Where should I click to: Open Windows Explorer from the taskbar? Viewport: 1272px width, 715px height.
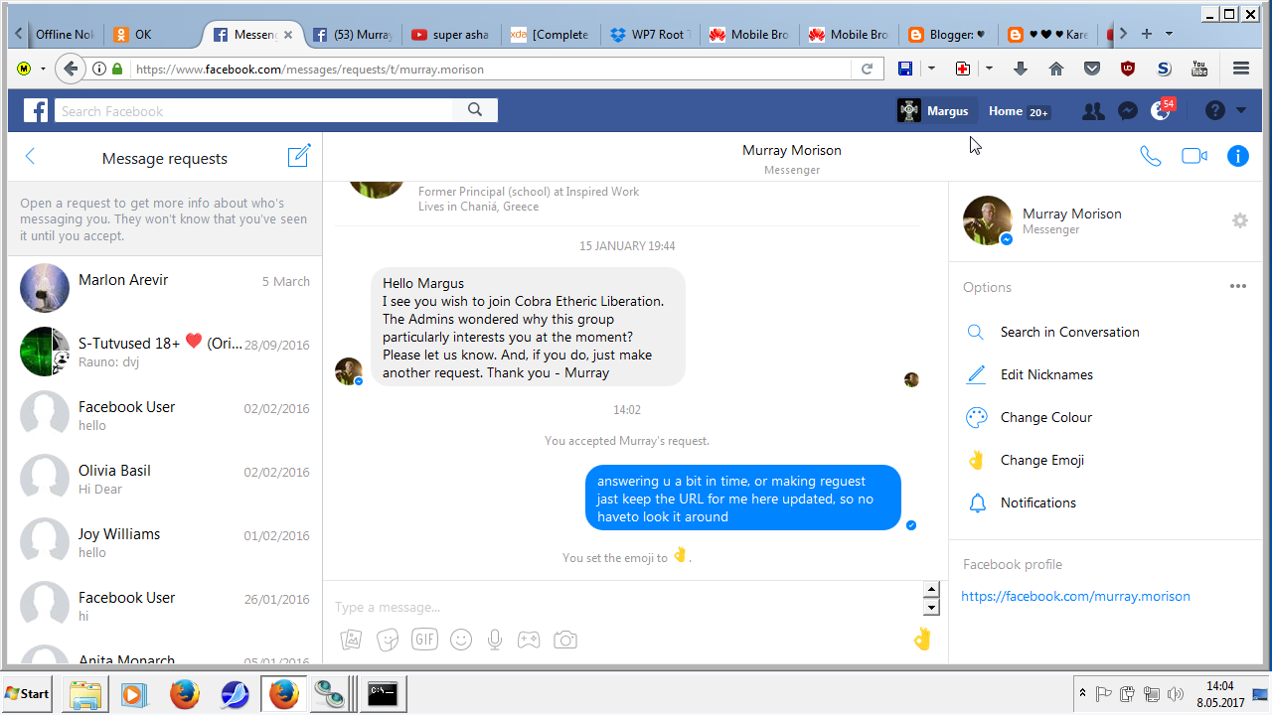[x=86, y=693]
